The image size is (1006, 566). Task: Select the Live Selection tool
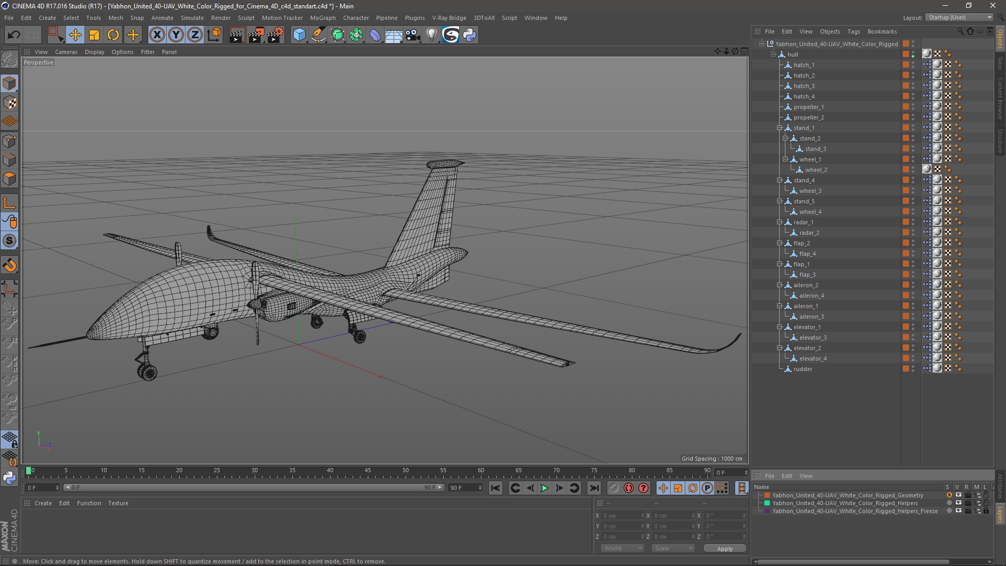click(x=56, y=35)
